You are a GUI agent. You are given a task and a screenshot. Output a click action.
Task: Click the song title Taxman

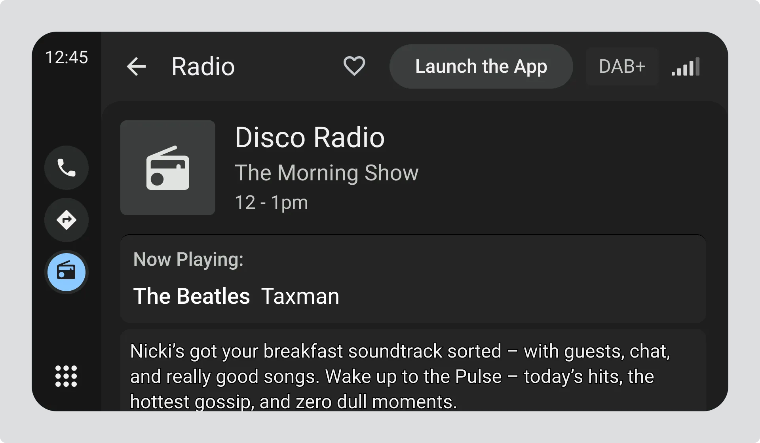[300, 296]
